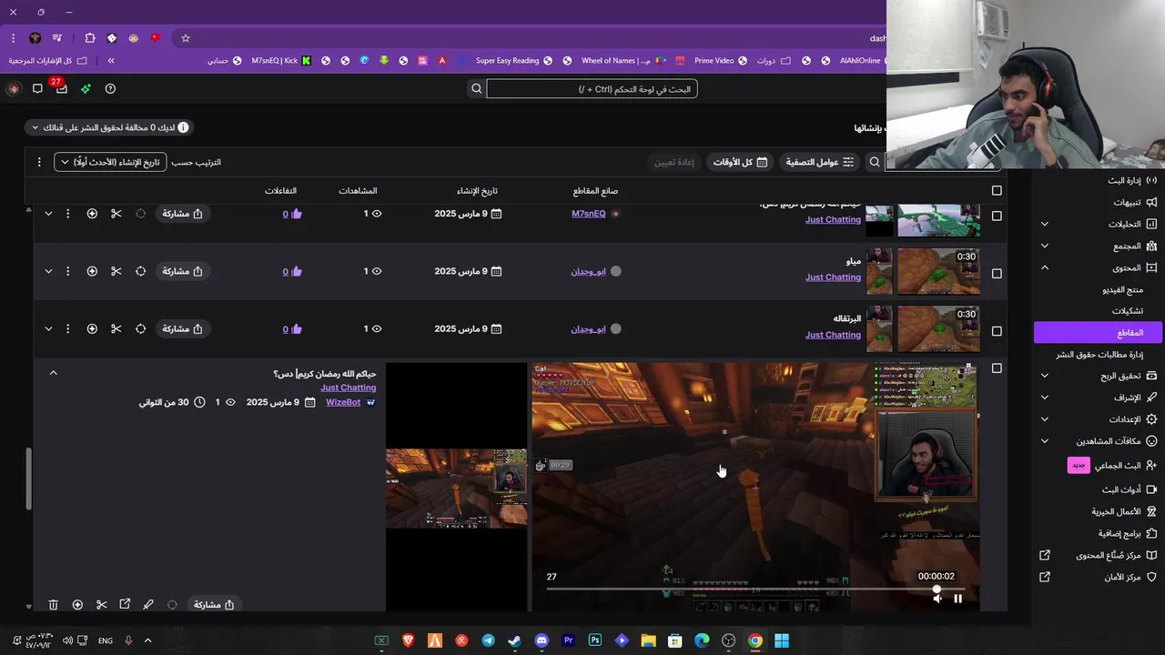Open منتج الفيديو sidebar item

1122,289
